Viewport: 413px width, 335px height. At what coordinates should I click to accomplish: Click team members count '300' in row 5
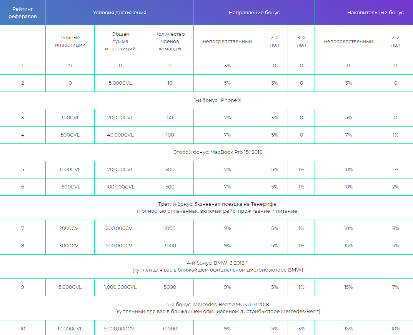click(x=170, y=169)
